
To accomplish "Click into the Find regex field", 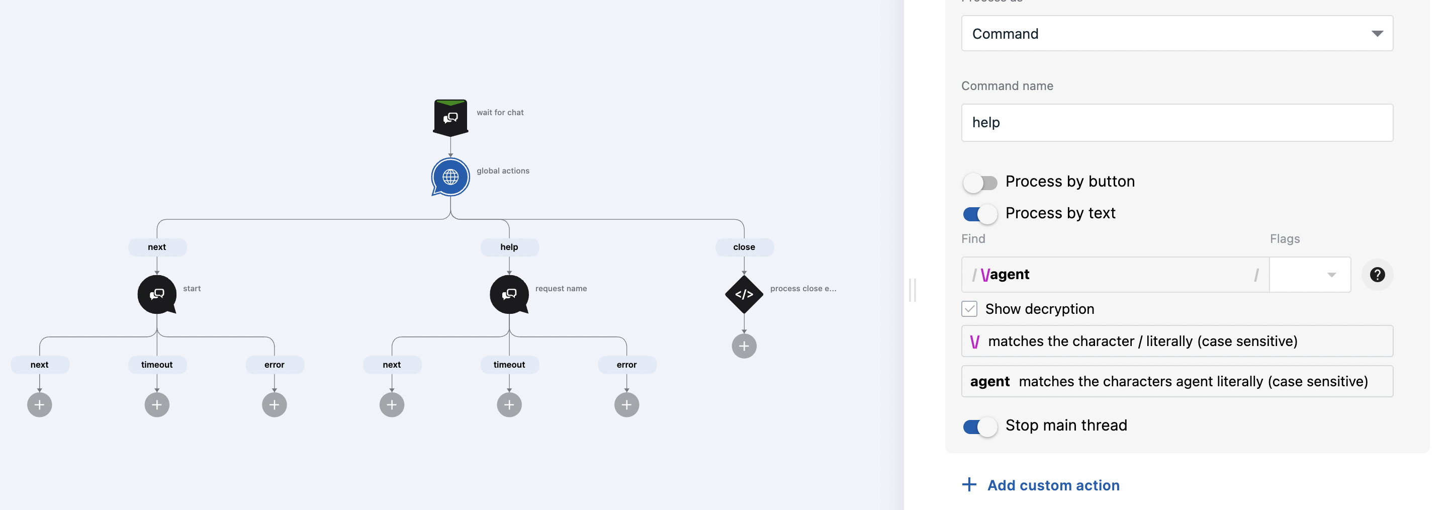I will [1115, 275].
